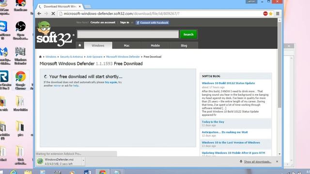The height and width of the screenshot is (174, 310).
Task: Click the green Search button
Action: 188,34
